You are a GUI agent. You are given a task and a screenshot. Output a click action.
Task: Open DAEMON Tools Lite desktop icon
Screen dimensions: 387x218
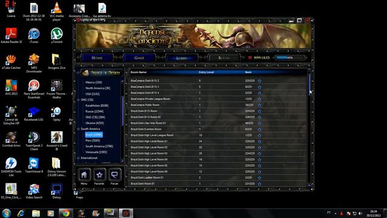pos(11,167)
